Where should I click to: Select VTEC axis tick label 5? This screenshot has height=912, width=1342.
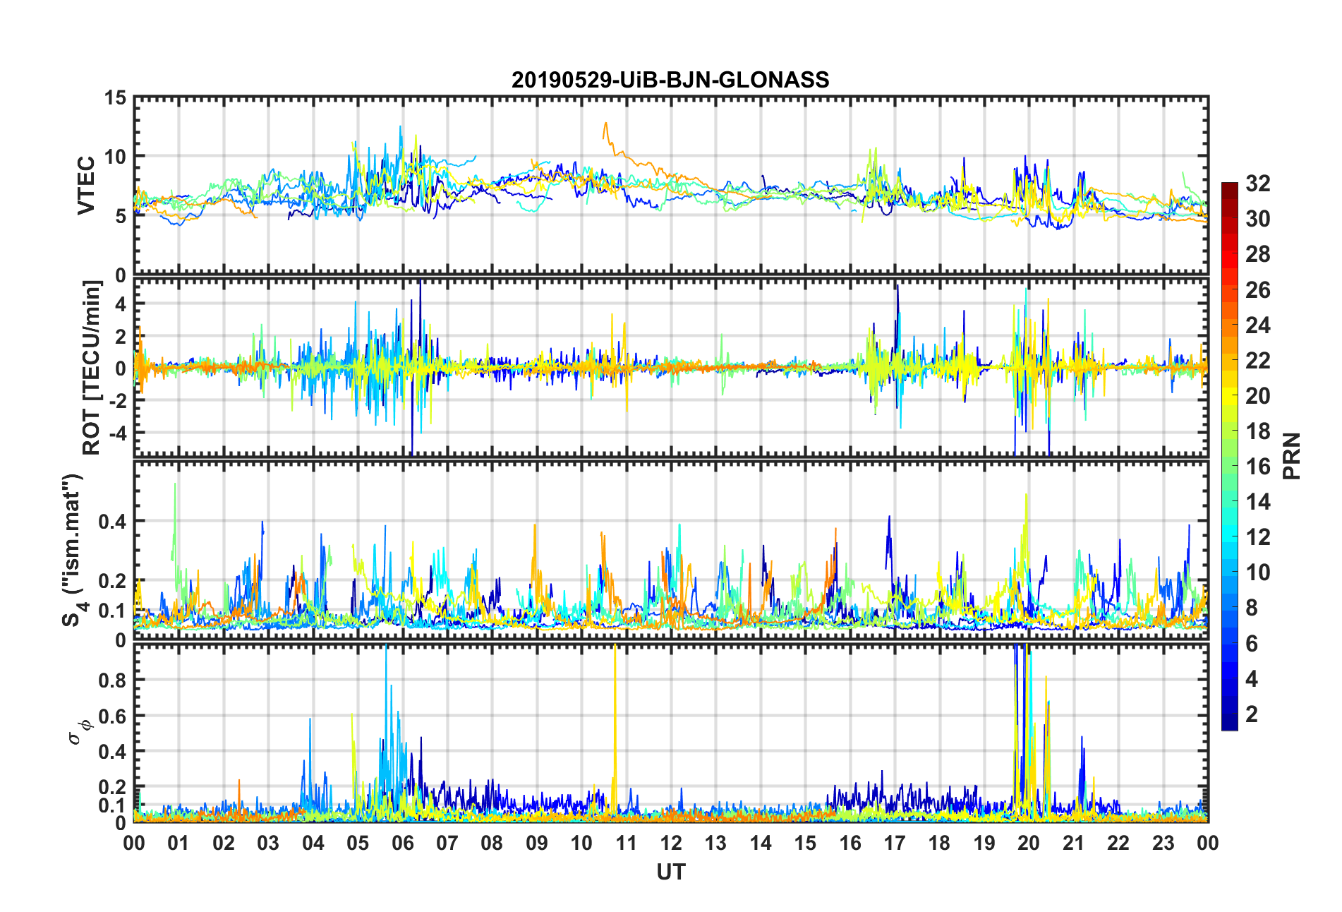coord(121,215)
